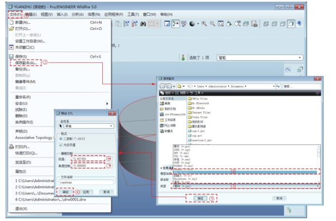Screen dimensions: 336x221
Task: Click the coordinate system select arrow icon
Action: point(61,126)
